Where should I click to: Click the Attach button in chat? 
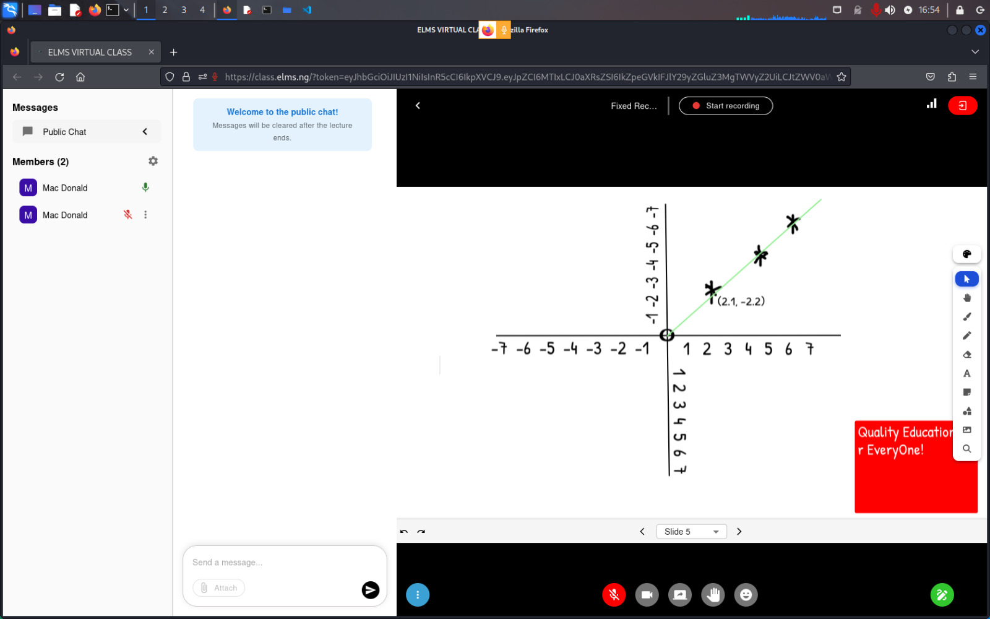point(218,587)
